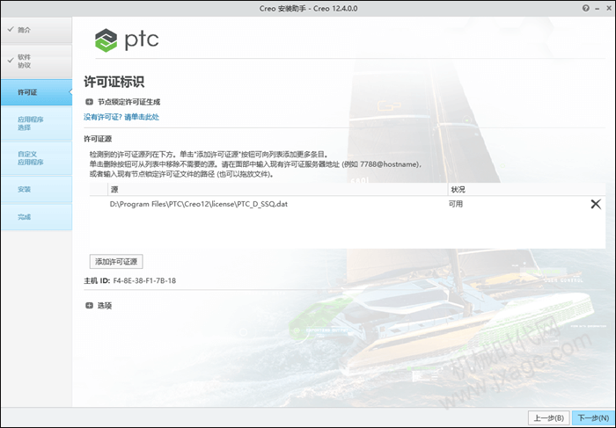Open the 安装 step in sidebar

tap(37, 190)
